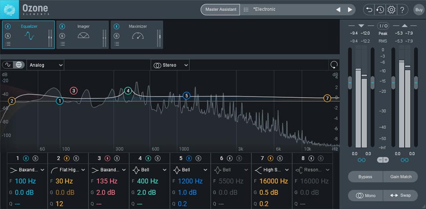Open band 1 Baxandall filter type dropdown
This screenshot has width=426, height=209.
[27, 170]
